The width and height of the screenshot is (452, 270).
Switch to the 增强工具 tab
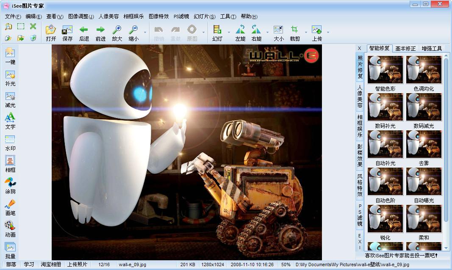(x=432, y=48)
